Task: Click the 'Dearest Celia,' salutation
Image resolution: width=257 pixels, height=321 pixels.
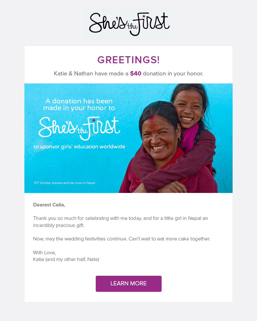Action: [x=49, y=205]
